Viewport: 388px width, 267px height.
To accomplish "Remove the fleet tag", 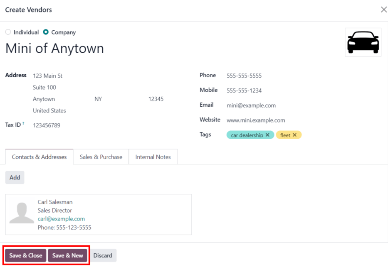I will click(x=294, y=135).
